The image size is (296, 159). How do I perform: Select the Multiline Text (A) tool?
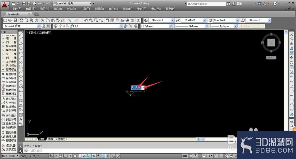click(21, 120)
